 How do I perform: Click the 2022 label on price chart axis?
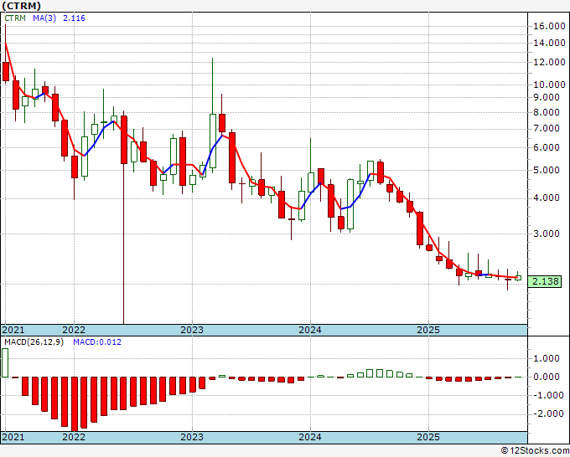pos(74,330)
